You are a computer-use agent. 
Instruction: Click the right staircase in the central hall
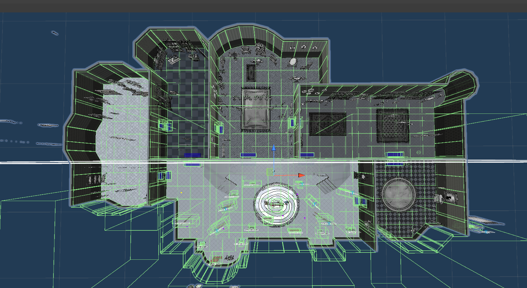(x=325, y=183)
